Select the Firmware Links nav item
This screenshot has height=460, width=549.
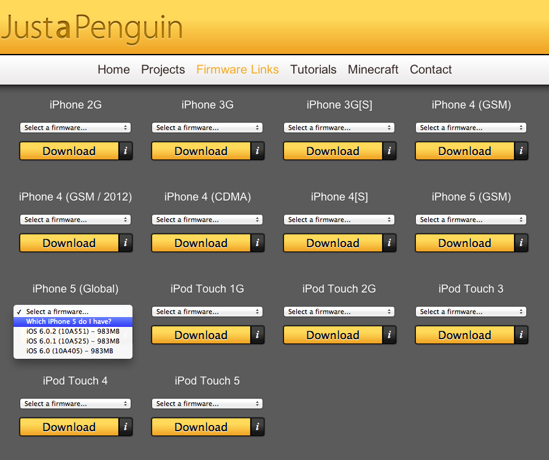tap(238, 70)
